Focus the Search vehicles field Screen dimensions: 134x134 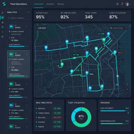18,18
